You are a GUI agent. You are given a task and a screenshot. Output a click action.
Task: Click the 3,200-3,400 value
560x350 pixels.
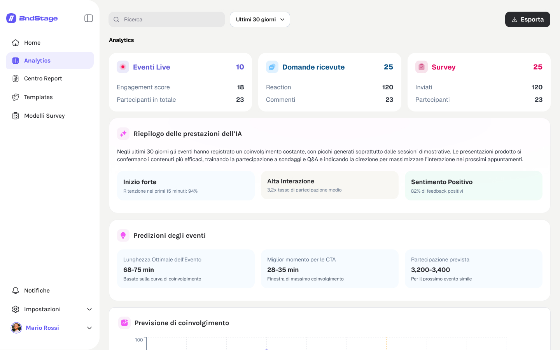click(430, 270)
